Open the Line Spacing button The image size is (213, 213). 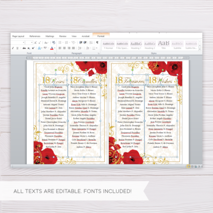(x=80, y=48)
